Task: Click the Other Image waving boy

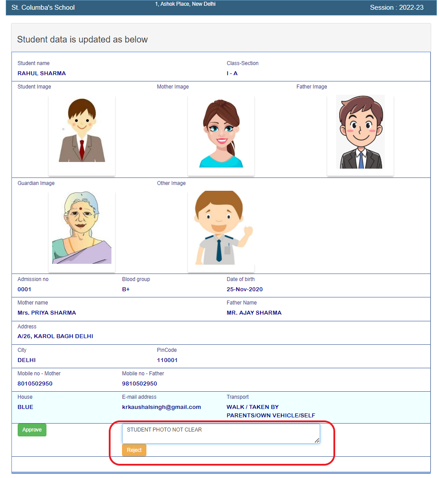Action: pos(221,228)
